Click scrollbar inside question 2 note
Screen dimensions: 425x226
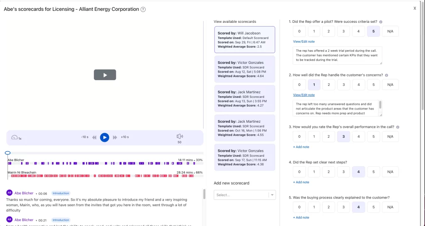pyautogui.click(x=380, y=105)
